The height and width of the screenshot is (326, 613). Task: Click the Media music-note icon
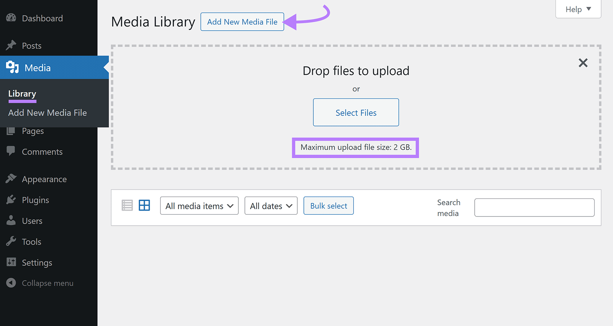pyautogui.click(x=12, y=67)
